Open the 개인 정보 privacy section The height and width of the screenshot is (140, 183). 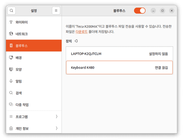tap(34, 128)
